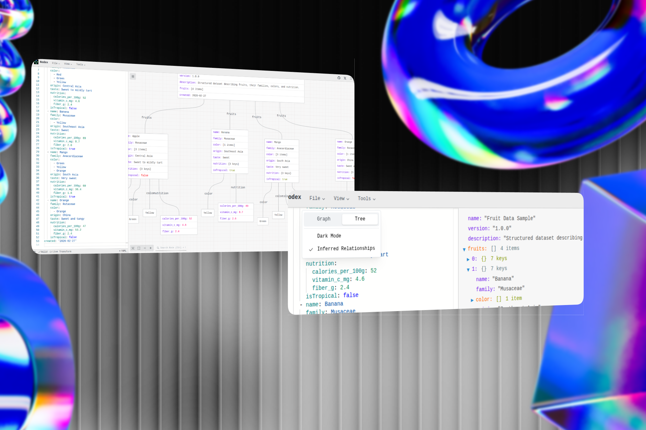This screenshot has height=430, width=646.
Task: Open YAML format selector in status bar
Action: (x=123, y=251)
